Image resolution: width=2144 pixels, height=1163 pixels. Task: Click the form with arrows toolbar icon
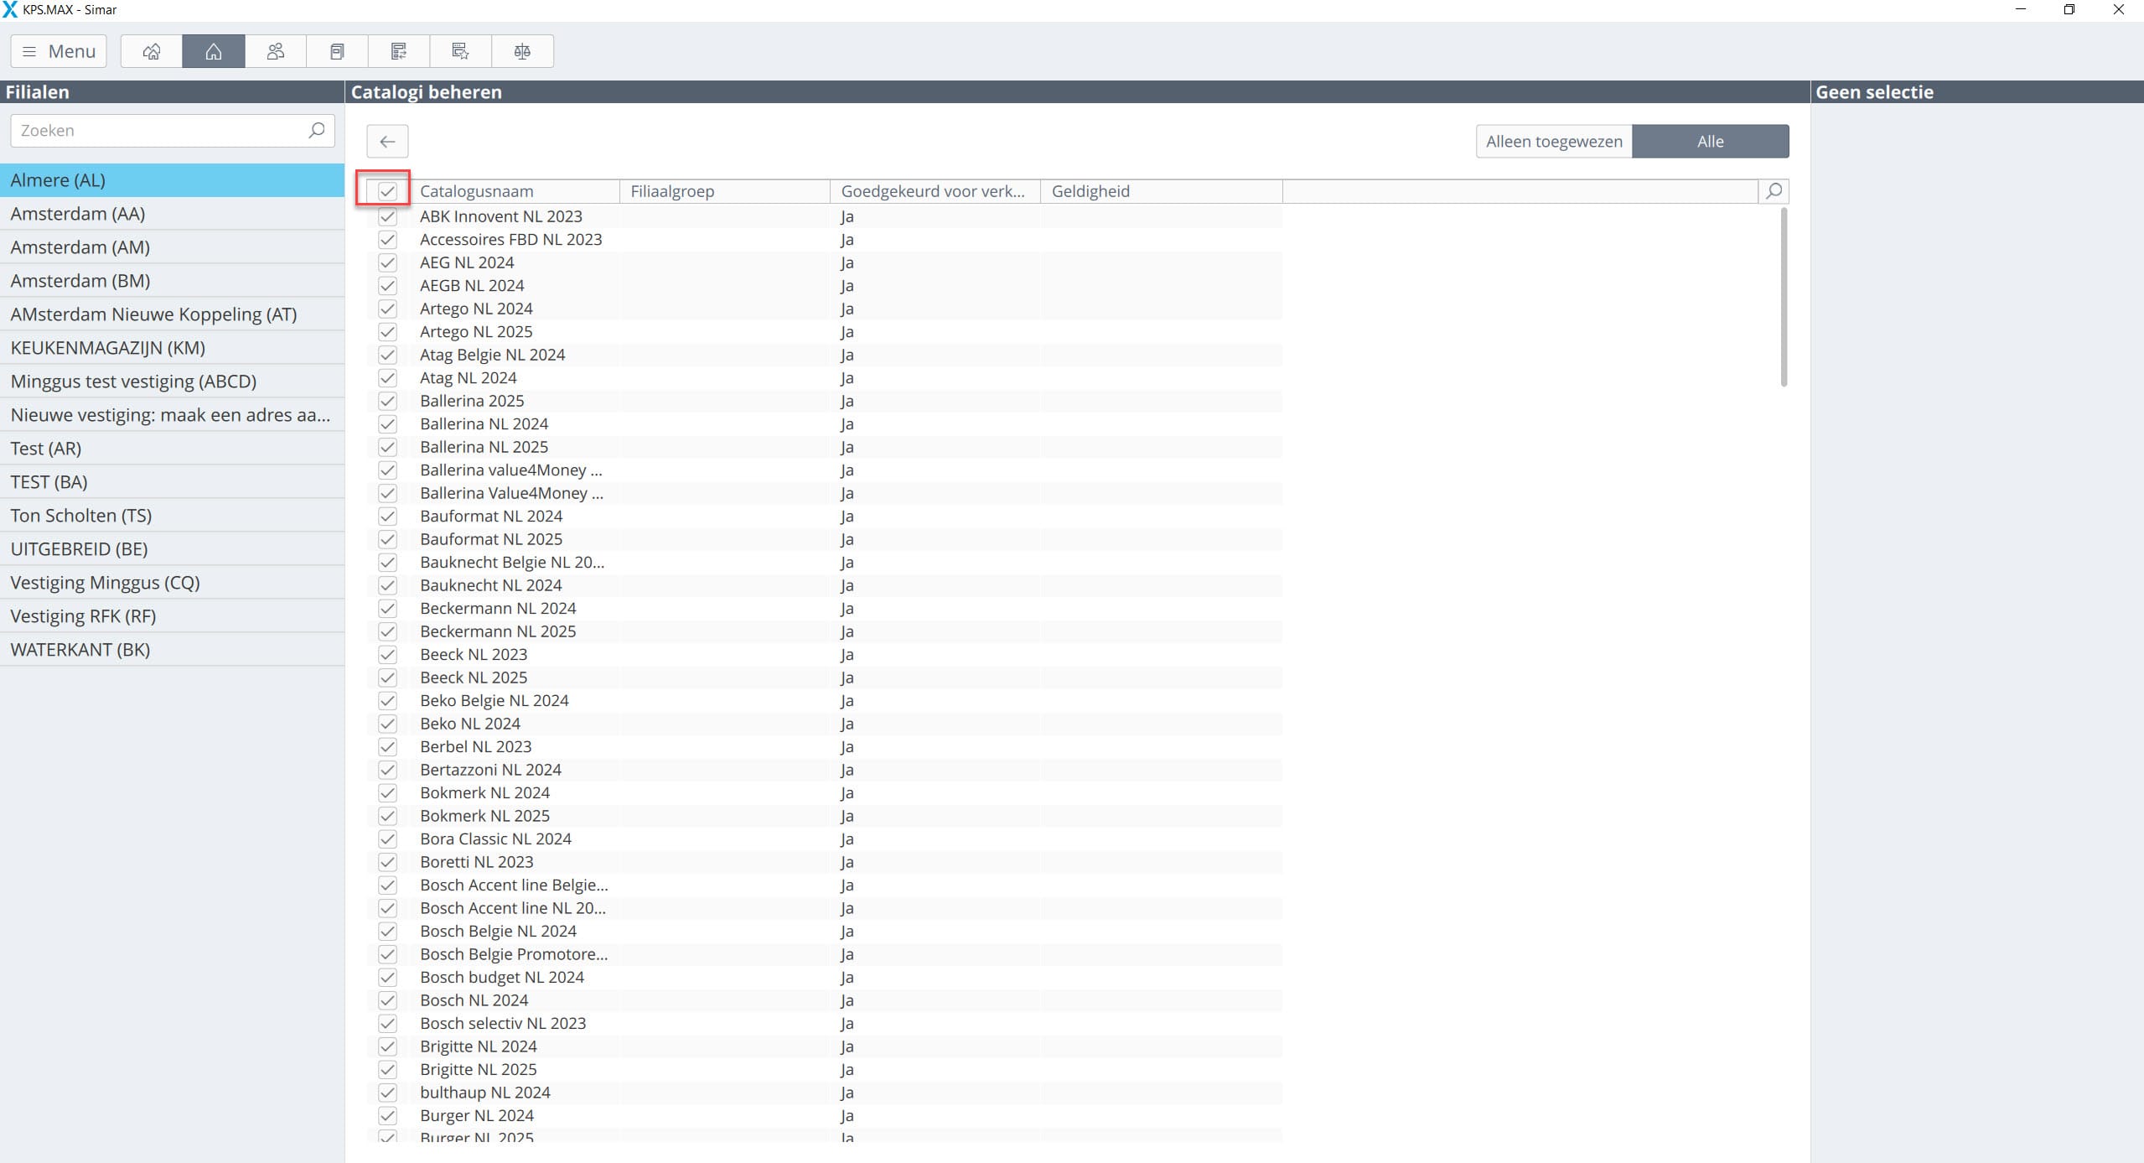tap(399, 51)
